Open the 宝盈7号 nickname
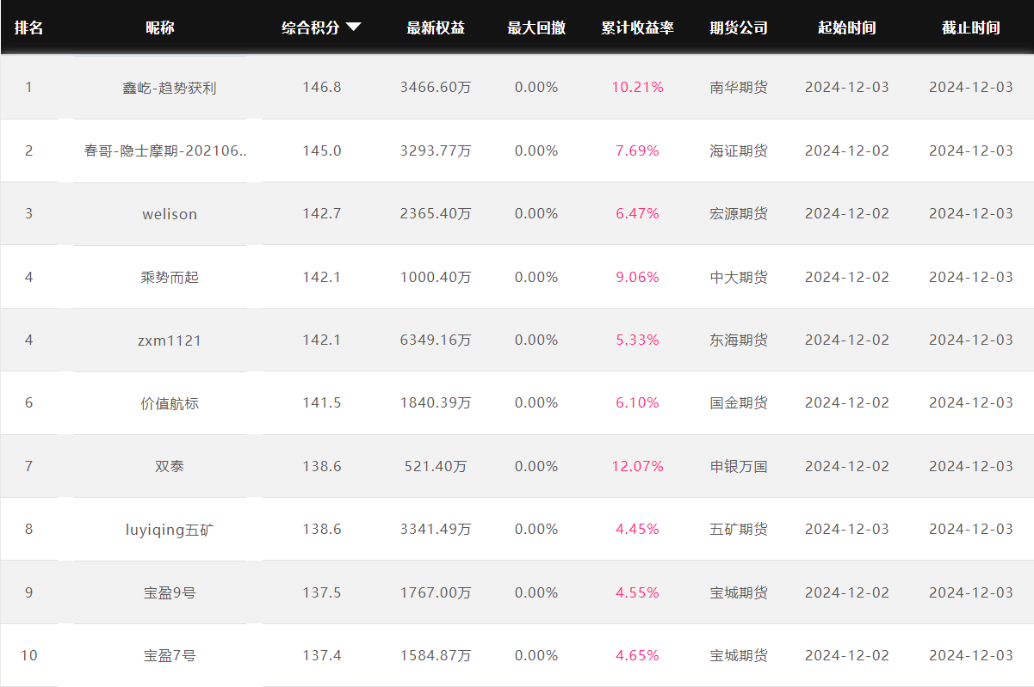Viewport: 1034px width, 687px height. click(x=170, y=655)
